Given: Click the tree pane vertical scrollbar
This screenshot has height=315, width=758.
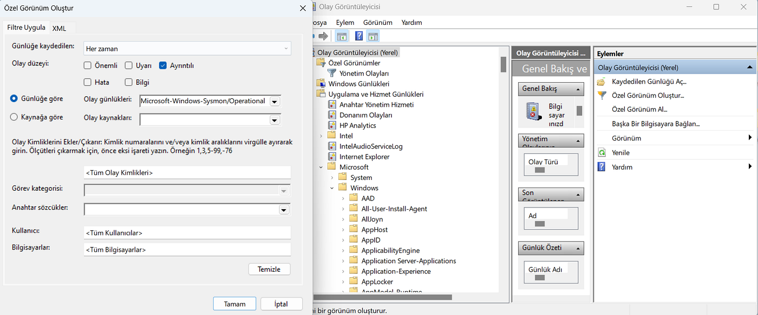Looking at the screenshot, I should [x=503, y=65].
